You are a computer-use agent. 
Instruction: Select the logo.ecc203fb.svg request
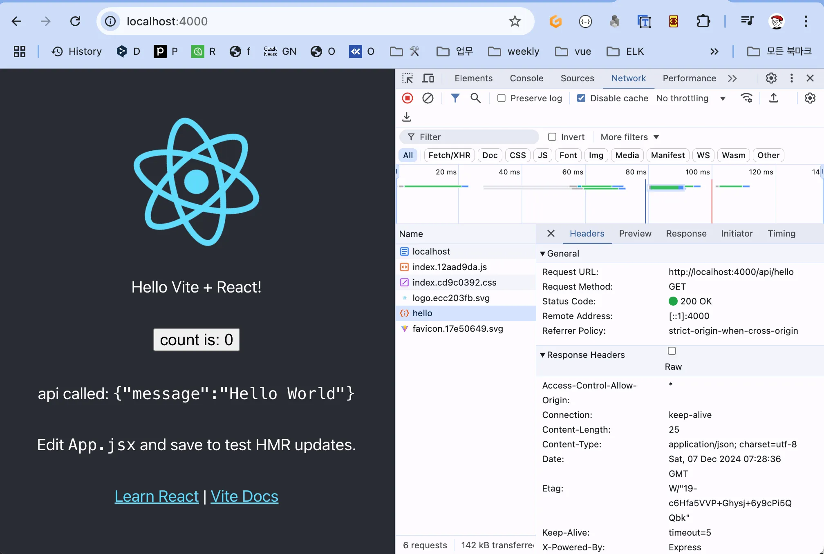click(466, 298)
